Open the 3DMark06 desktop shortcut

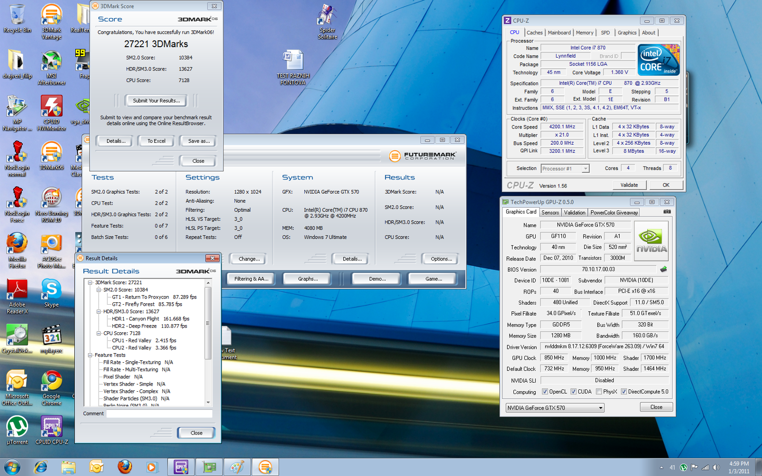pyautogui.click(x=51, y=155)
